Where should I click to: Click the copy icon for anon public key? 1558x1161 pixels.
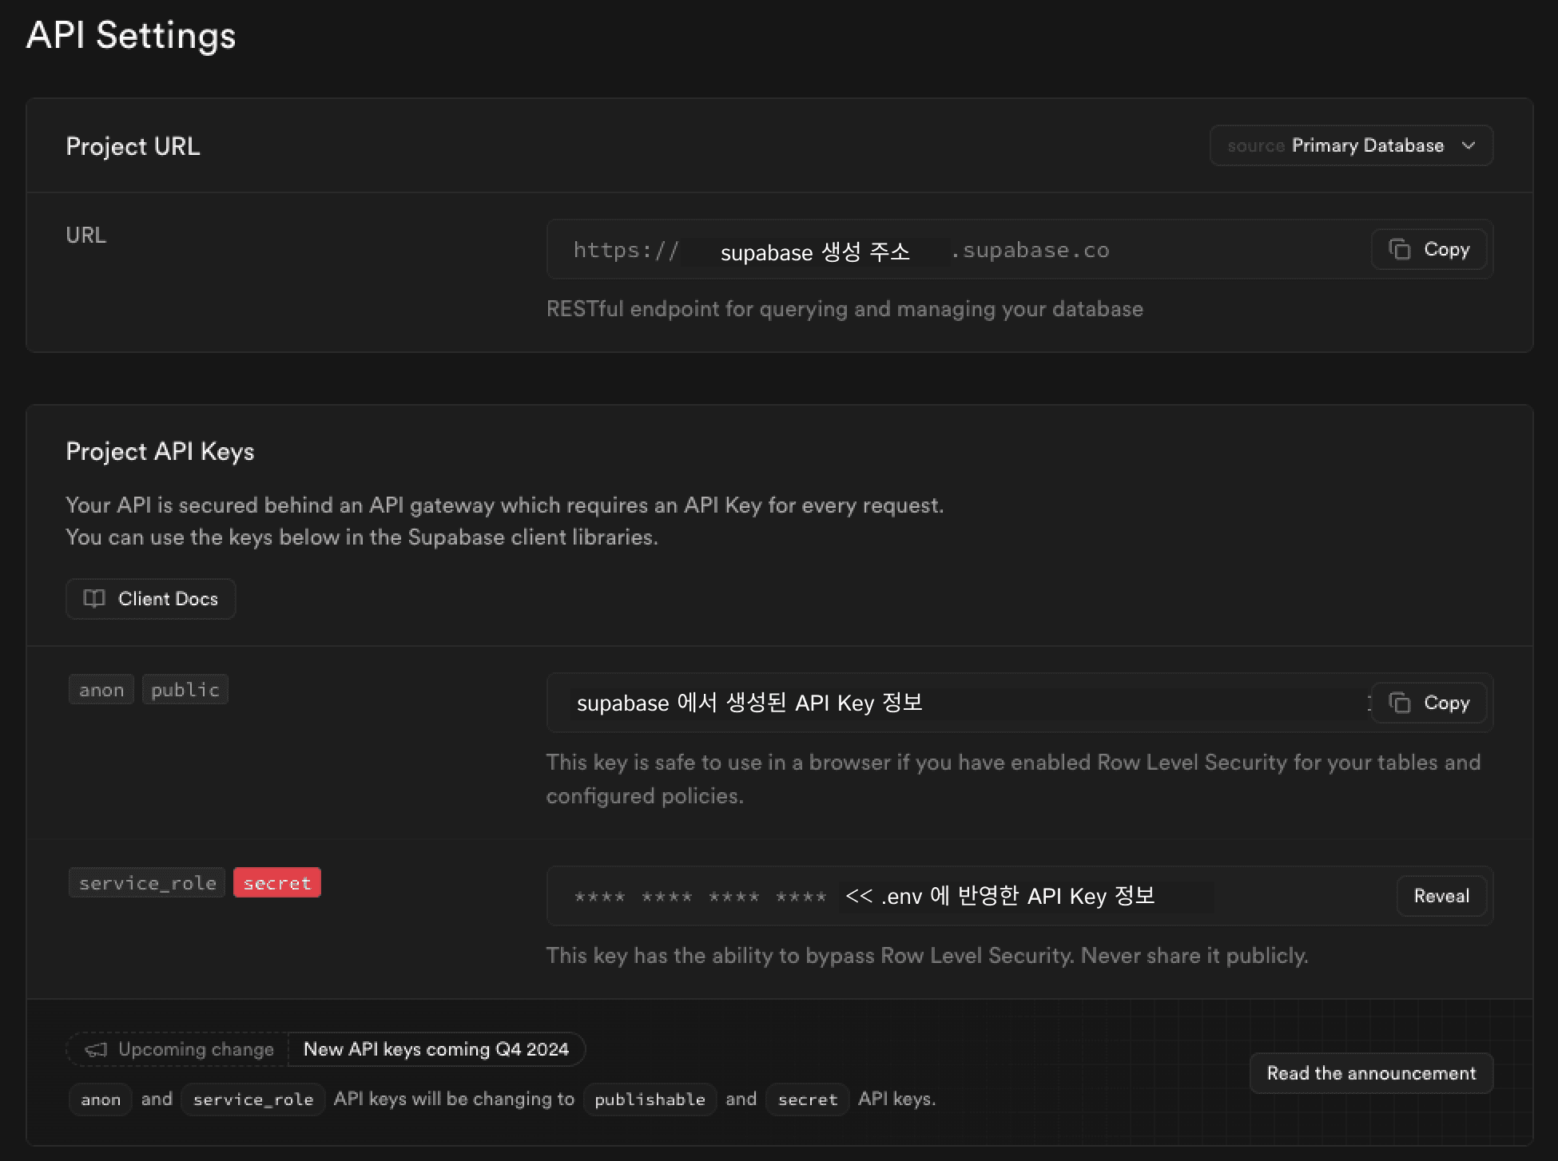click(x=1401, y=701)
